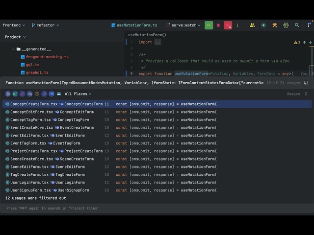Click the export keyword on line 9

pyautogui.click(x=145, y=74)
